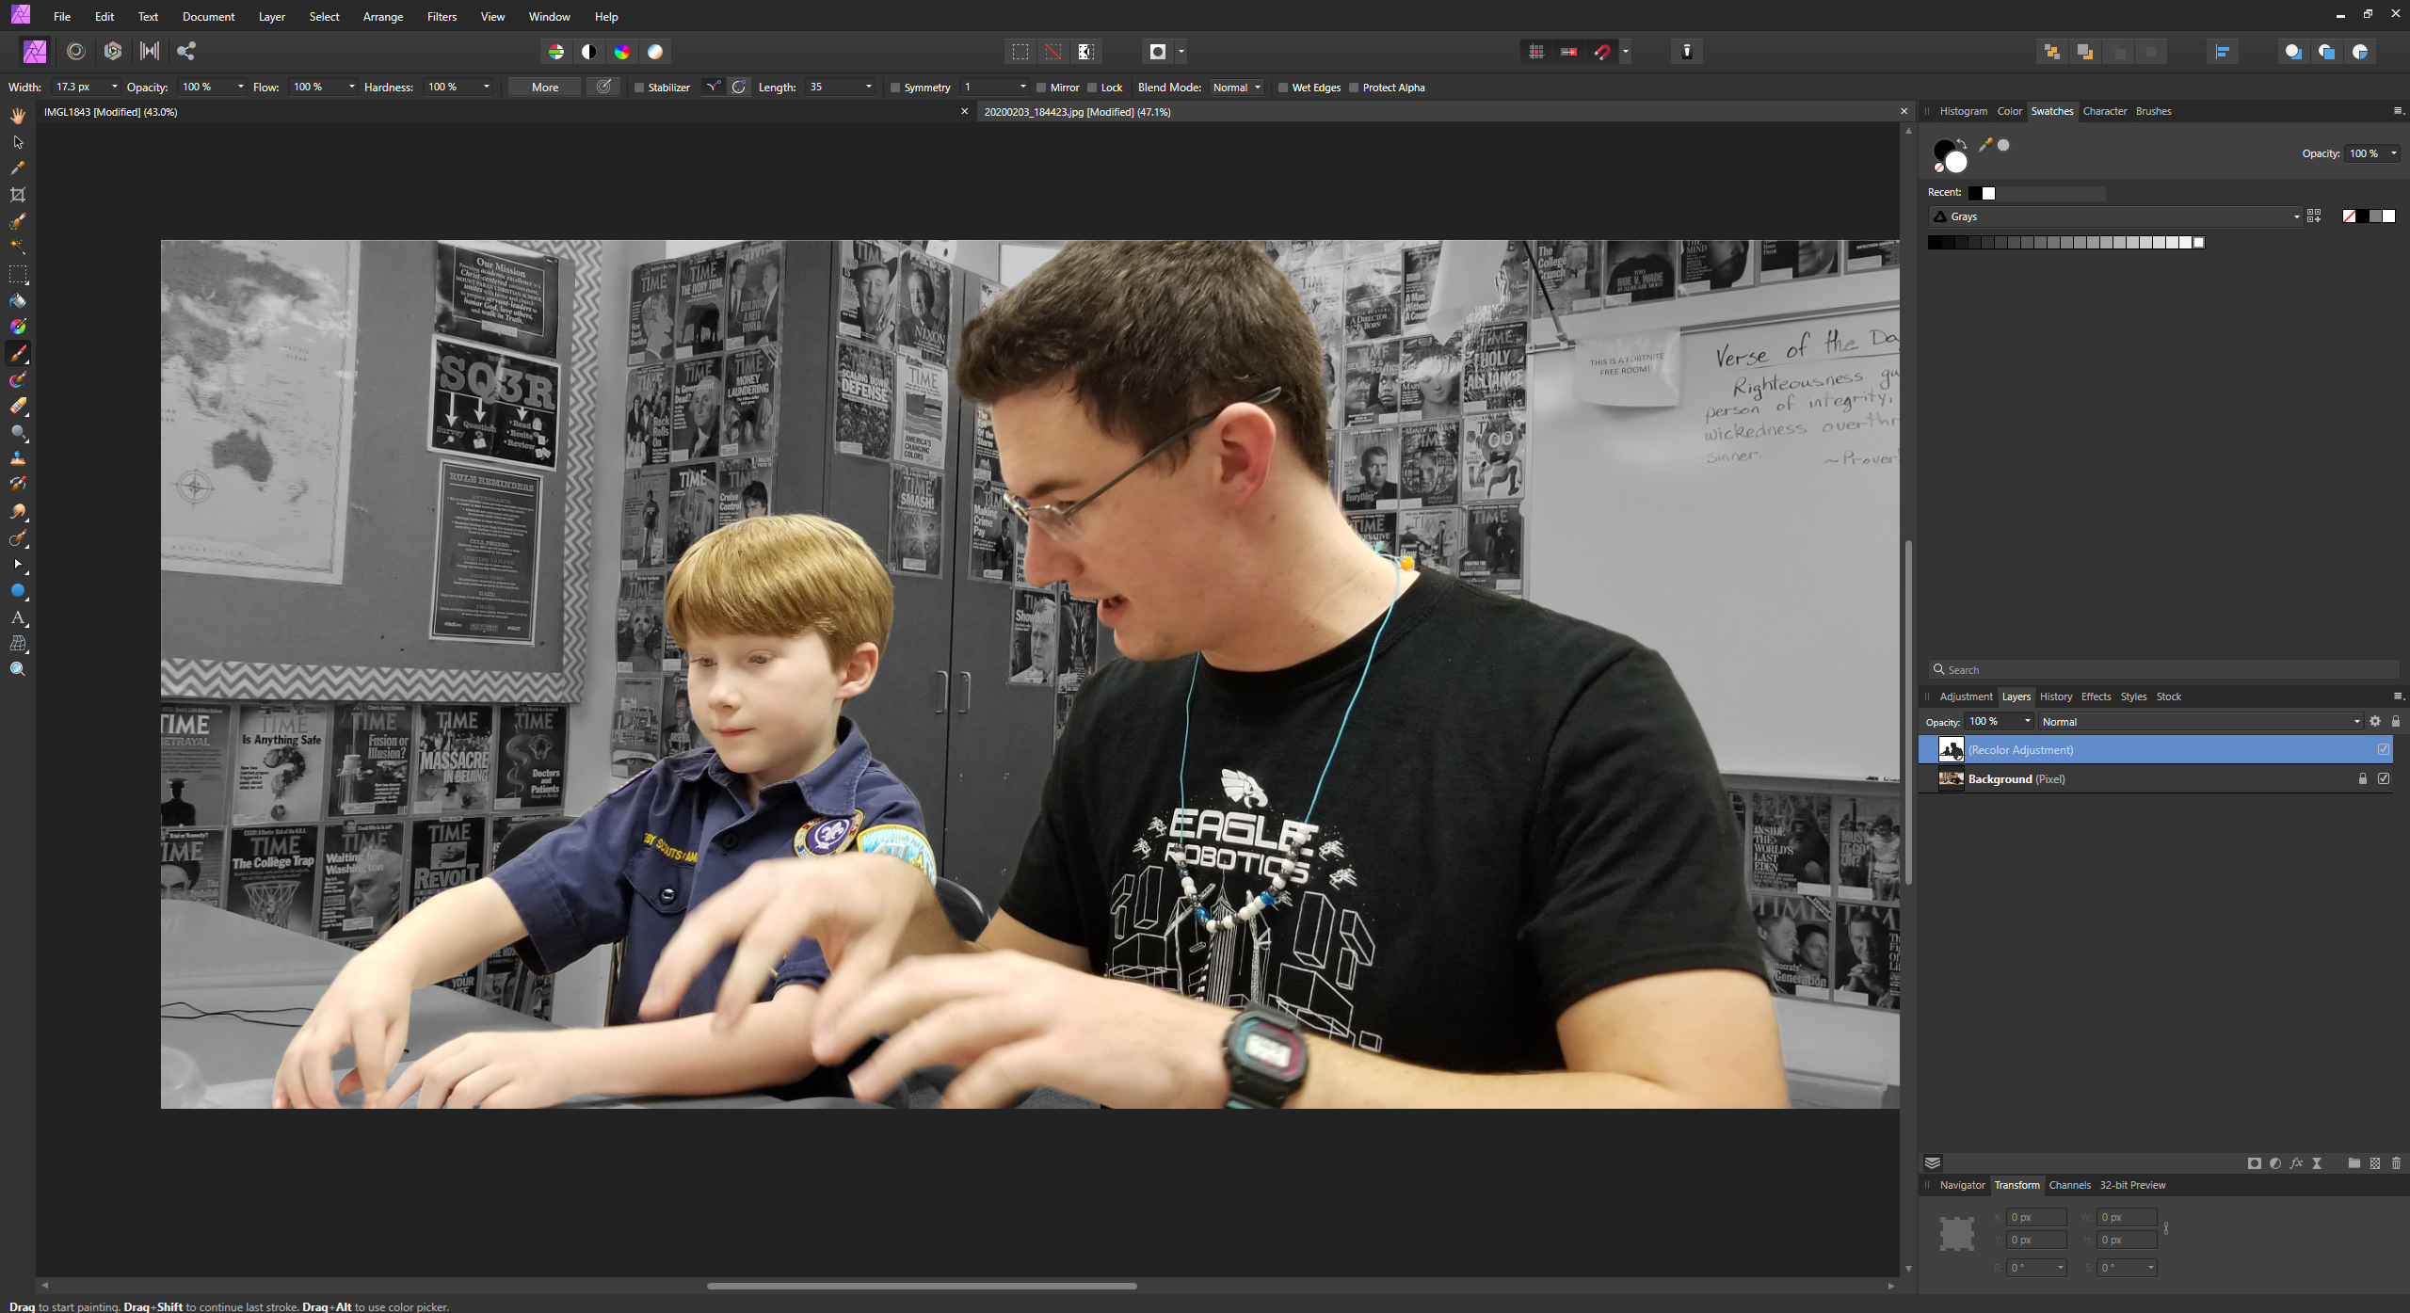Switch to the Tone Mapping Persona
2410x1313 pixels.
(x=150, y=52)
